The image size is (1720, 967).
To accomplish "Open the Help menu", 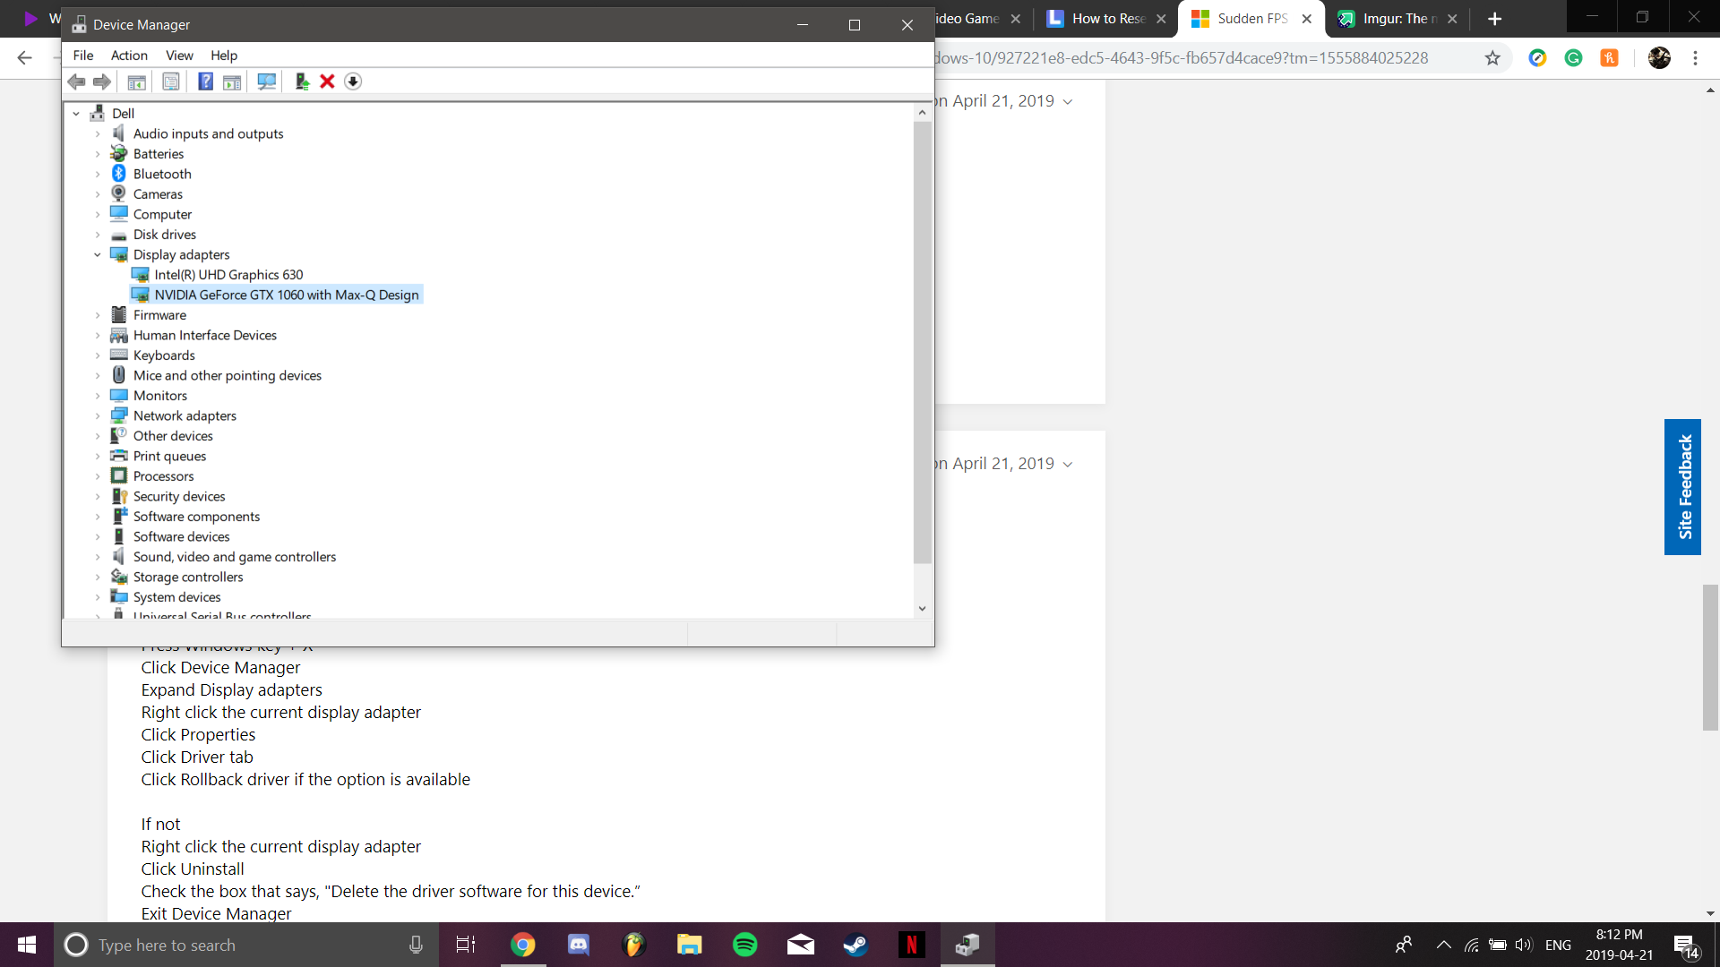I will (224, 56).
